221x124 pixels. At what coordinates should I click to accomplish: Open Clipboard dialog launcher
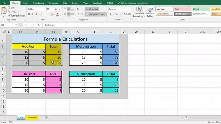(x=25, y=20)
